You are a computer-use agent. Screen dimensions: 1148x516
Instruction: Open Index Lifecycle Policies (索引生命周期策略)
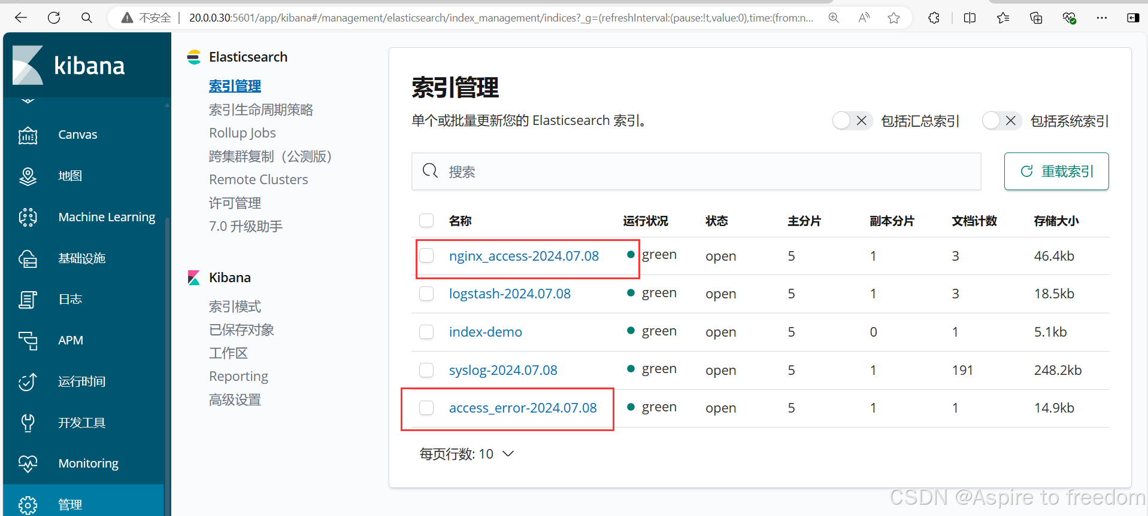click(261, 110)
